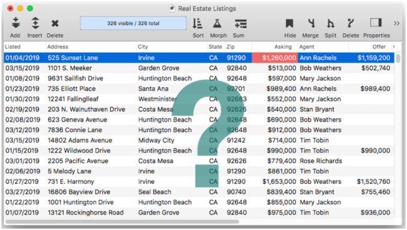Screen dimensions: 407x230
Task: Click the Sum toolbar icon
Action: [241, 24]
